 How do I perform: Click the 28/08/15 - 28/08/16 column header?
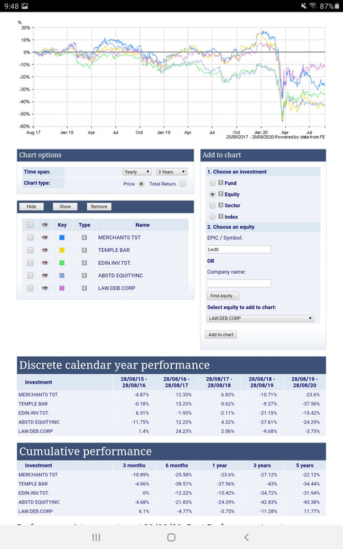[134, 382]
